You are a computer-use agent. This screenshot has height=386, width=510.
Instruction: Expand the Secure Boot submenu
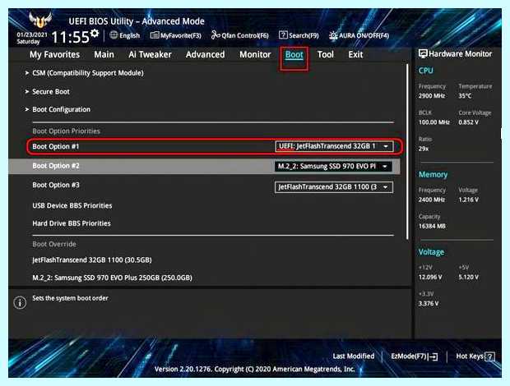coord(48,91)
